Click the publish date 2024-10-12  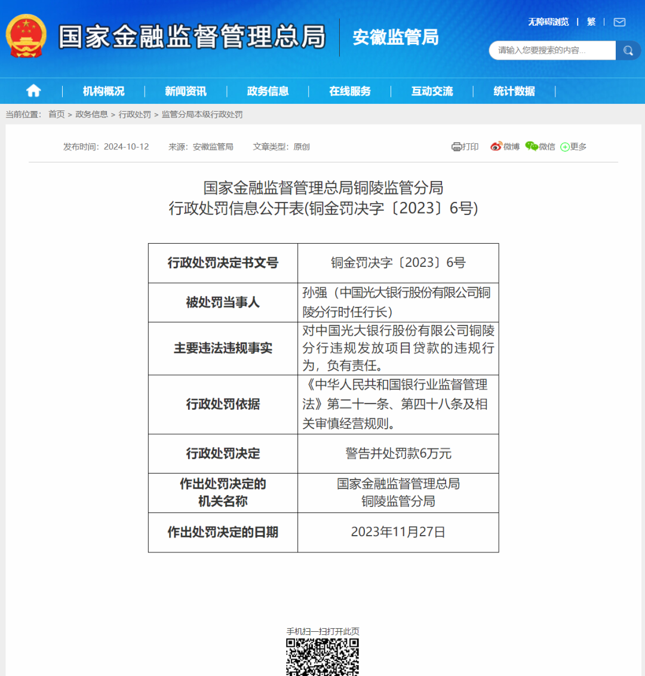(x=127, y=146)
